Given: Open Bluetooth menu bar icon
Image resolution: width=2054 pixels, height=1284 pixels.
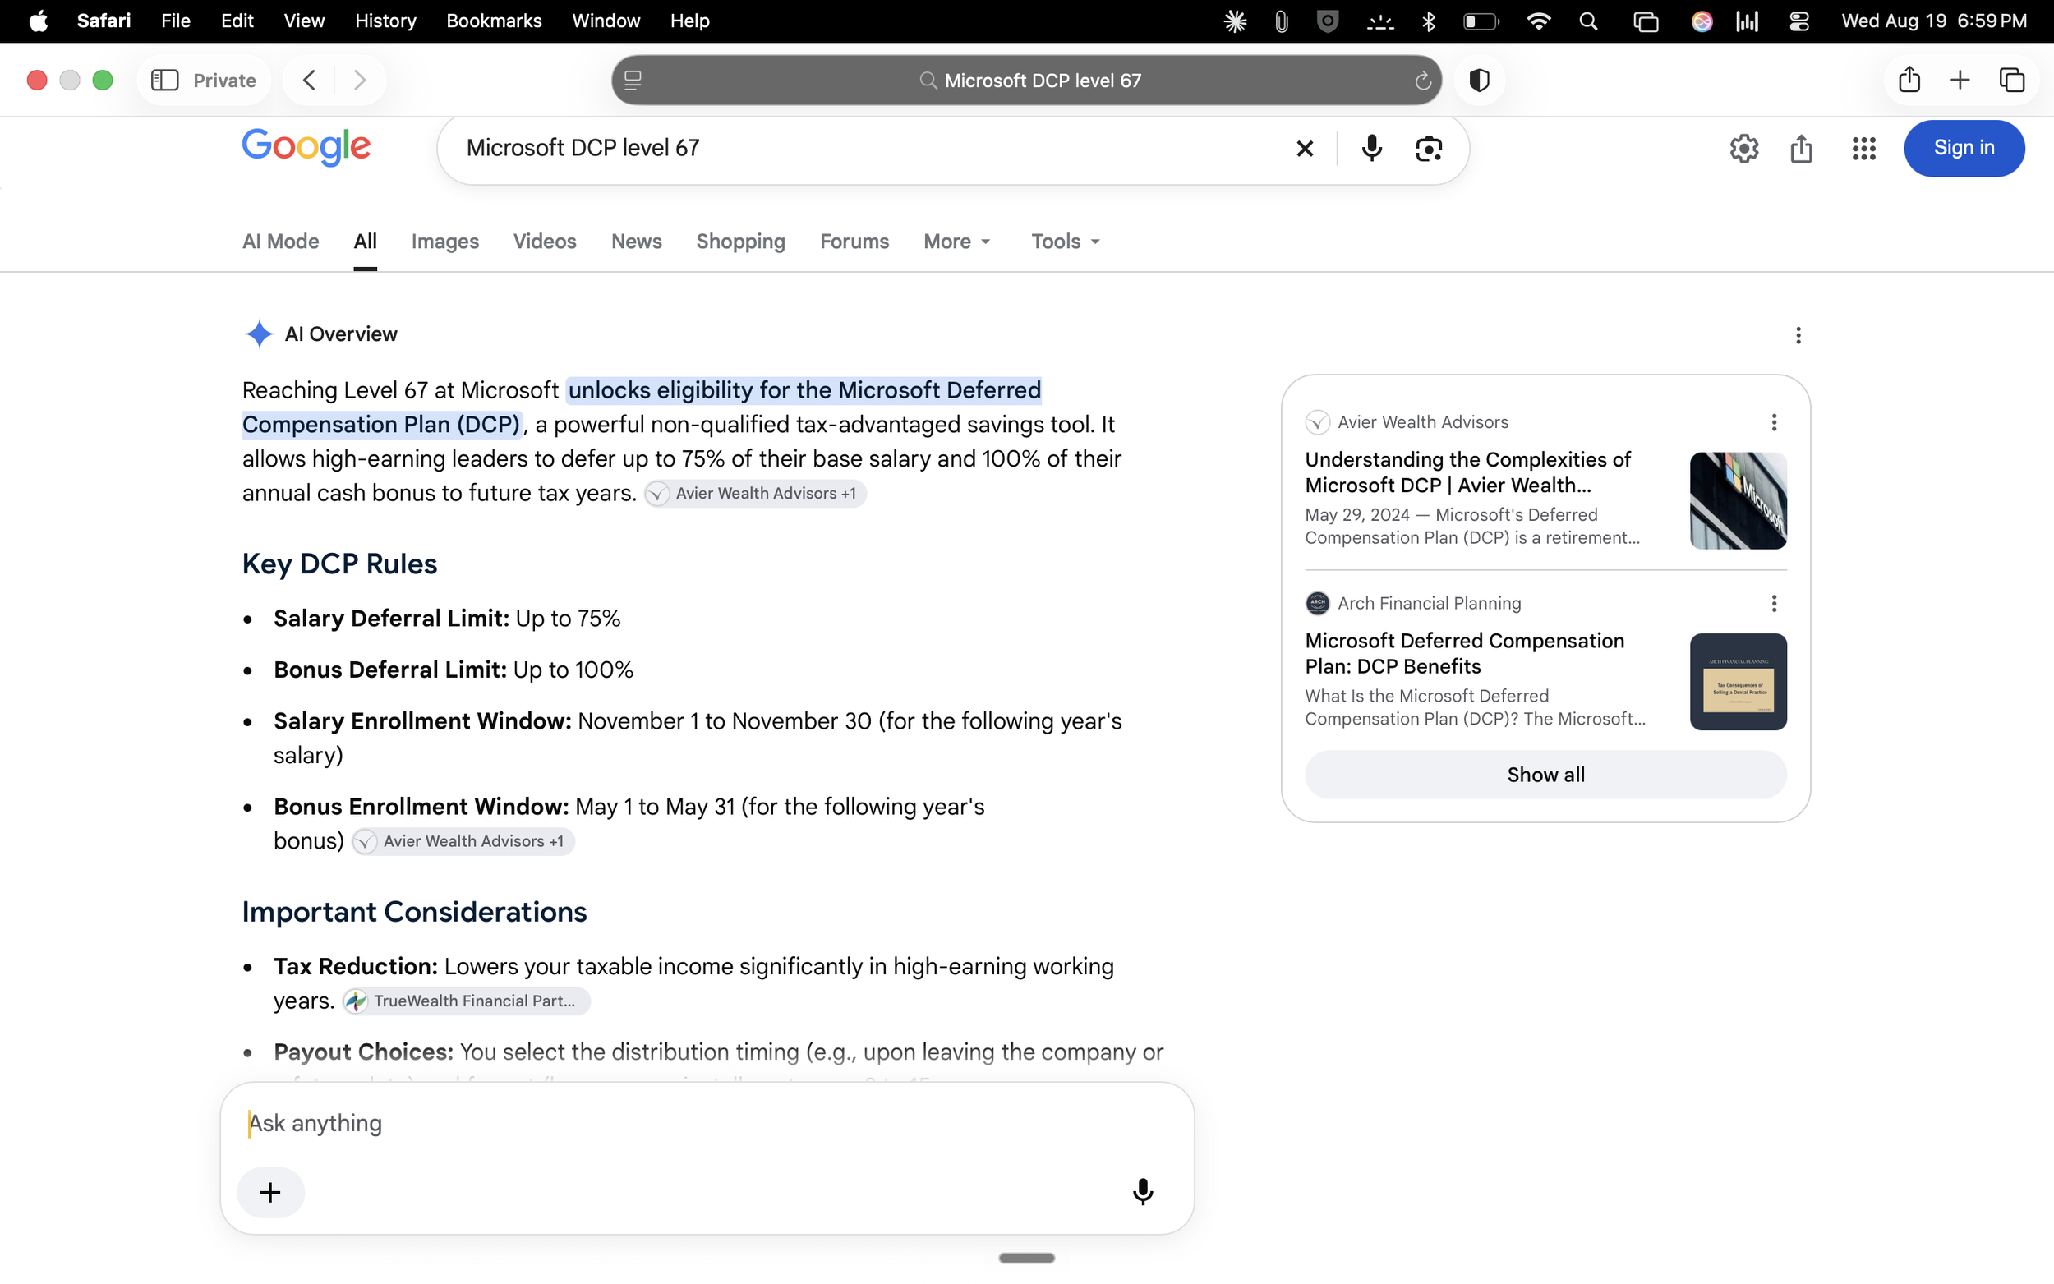Looking at the screenshot, I should coord(1428,21).
